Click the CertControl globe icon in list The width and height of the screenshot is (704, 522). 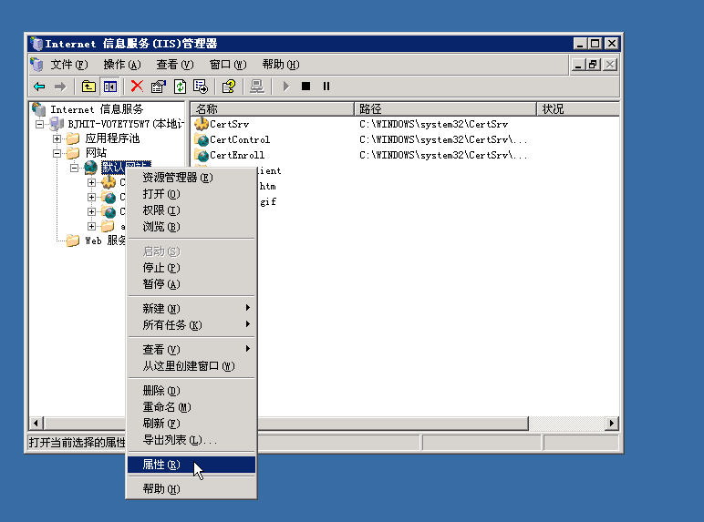tap(202, 139)
